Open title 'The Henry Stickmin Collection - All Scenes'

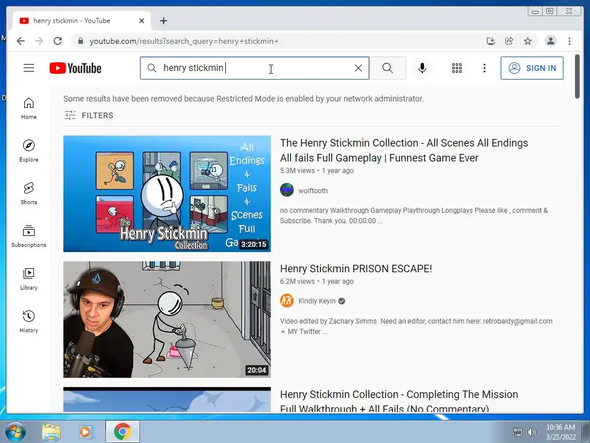pyautogui.click(x=404, y=151)
